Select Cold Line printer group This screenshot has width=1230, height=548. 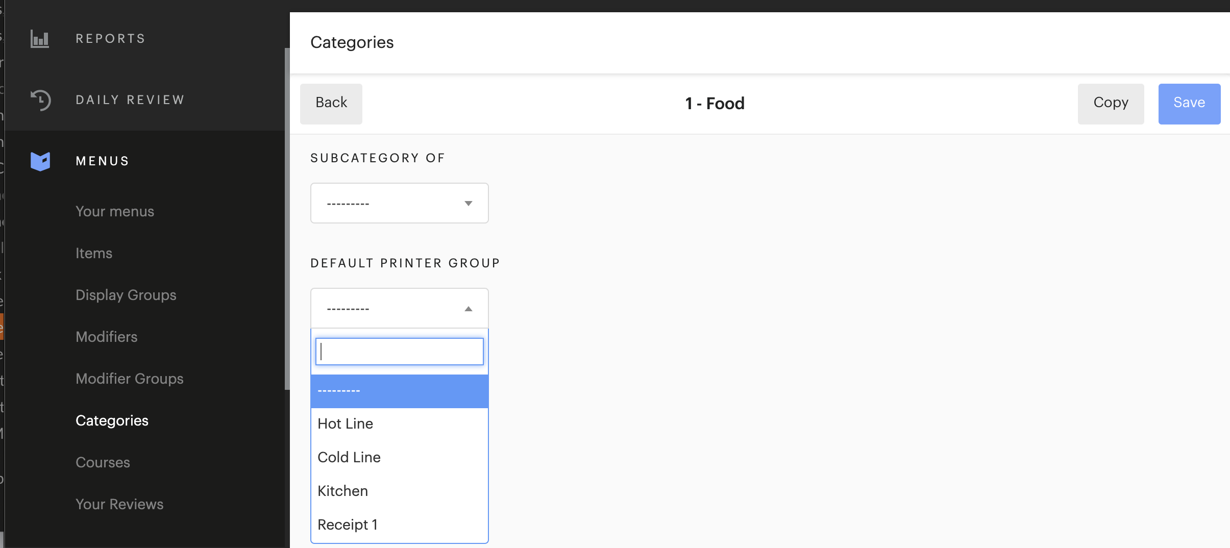[349, 457]
